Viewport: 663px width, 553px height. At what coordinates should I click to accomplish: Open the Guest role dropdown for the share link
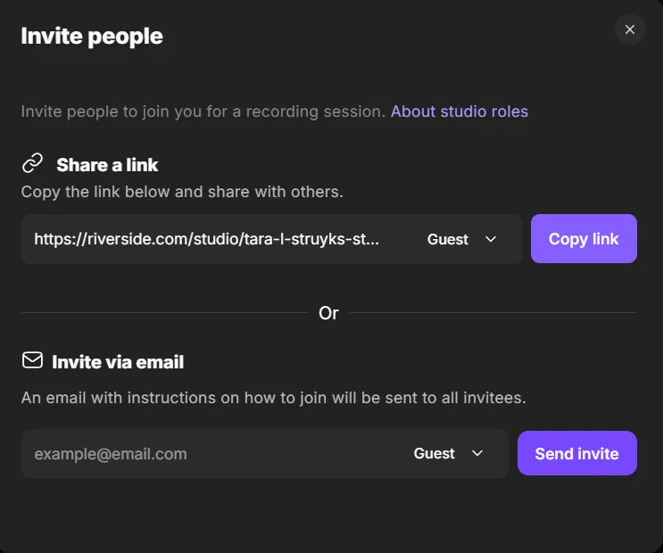[x=461, y=239]
